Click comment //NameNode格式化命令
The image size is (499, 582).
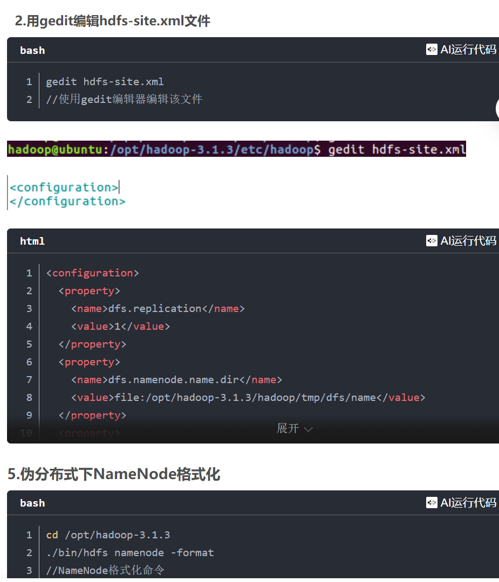tap(105, 570)
